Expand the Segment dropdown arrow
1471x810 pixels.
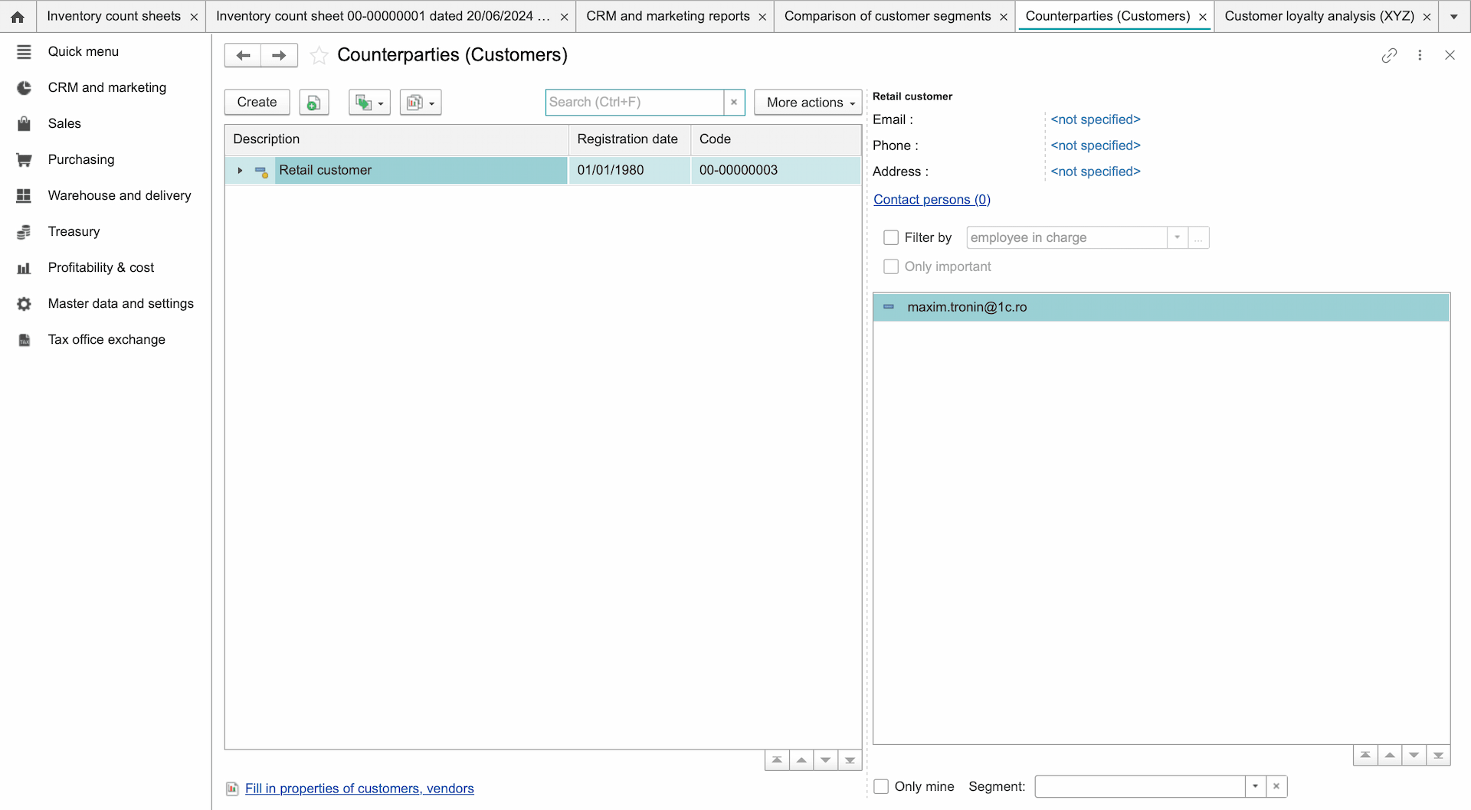point(1255,786)
